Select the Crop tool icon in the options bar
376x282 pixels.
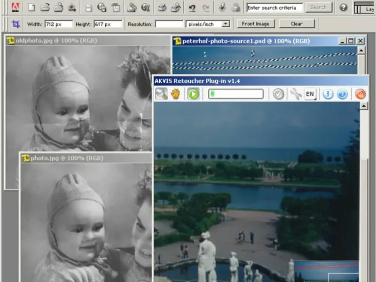click(16, 23)
